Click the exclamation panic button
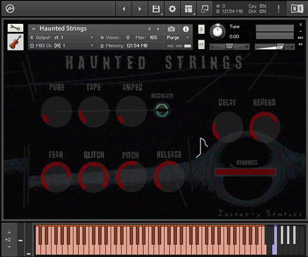Screen dimensions: 308x257 (x=278, y=9)
